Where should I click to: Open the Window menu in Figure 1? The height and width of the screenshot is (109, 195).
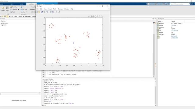point(66,9)
